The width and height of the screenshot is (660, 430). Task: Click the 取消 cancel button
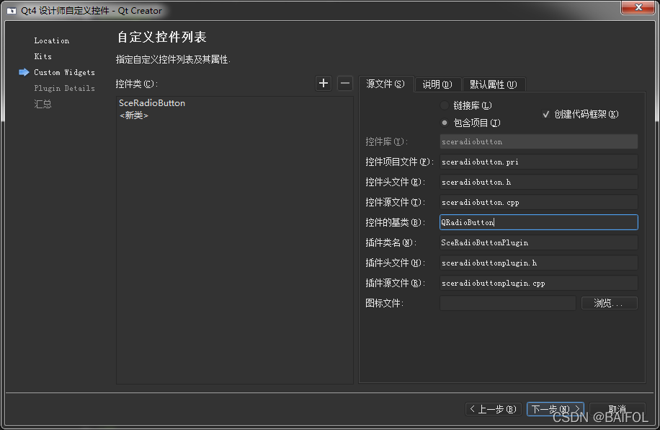[617, 409]
